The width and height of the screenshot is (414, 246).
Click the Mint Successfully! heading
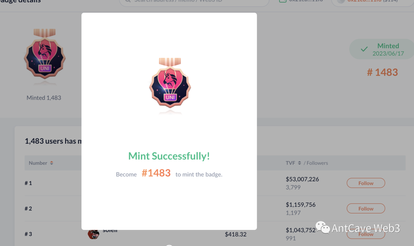(169, 156)
